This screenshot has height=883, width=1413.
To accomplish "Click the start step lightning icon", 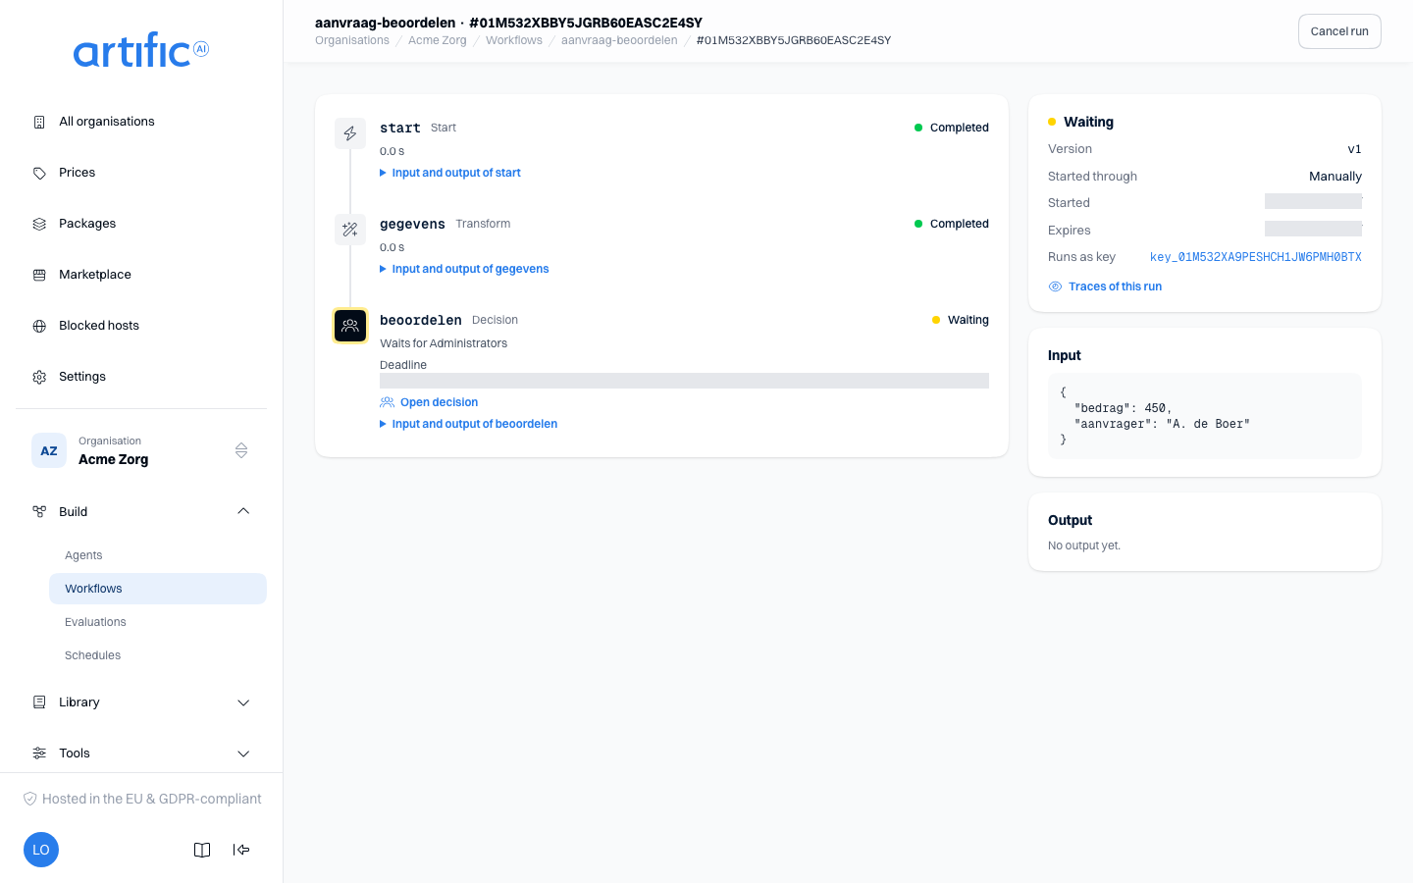I will point(350,133).
